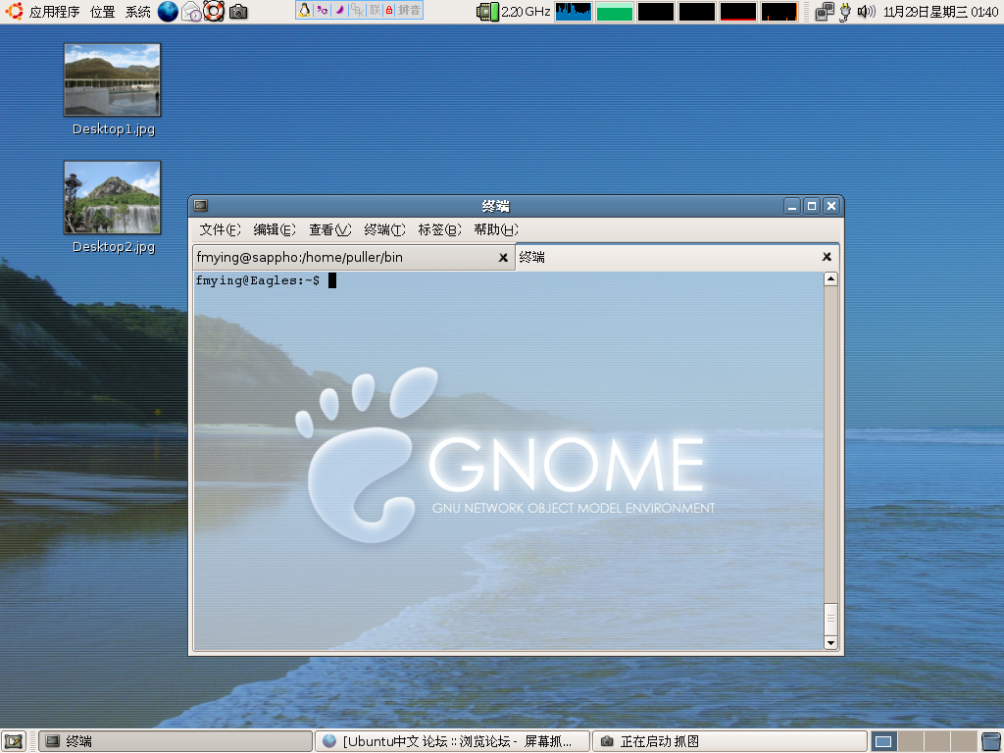Switch to the first active workspace
This screenshot has width=1004, height=753.
[x=883, y=742]
